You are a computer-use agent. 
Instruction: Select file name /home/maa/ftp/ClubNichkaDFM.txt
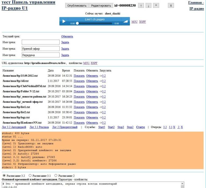click(24, 86)
